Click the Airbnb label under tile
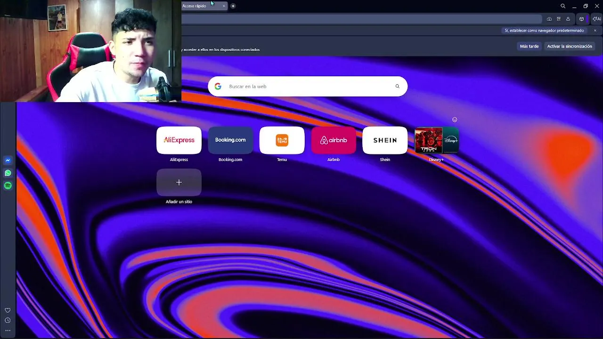The image size is (603, 339). point(334,160)
